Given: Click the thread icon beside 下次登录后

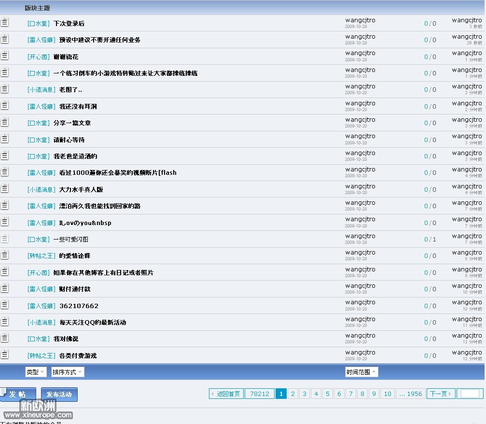Looking at the screenshot, I should [4, 22].
